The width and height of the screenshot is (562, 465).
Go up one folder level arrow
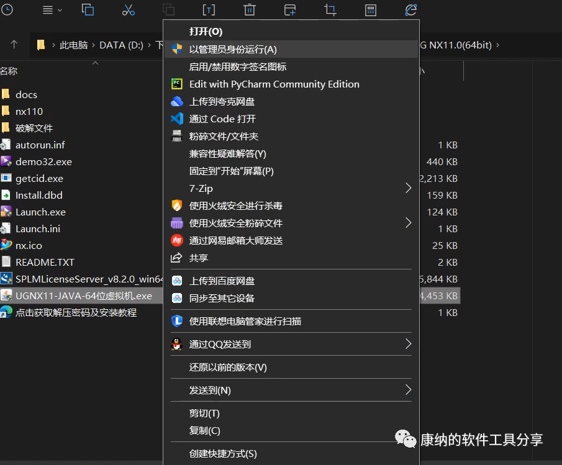14,45
